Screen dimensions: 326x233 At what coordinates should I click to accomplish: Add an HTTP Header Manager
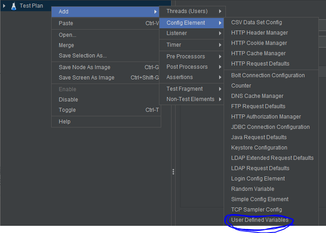click(271, 33)
